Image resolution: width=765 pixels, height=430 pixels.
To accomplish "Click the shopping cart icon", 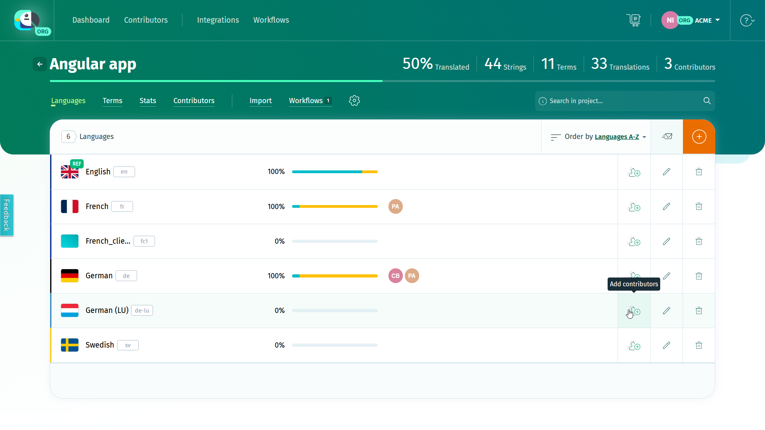I will coord(634,20).
